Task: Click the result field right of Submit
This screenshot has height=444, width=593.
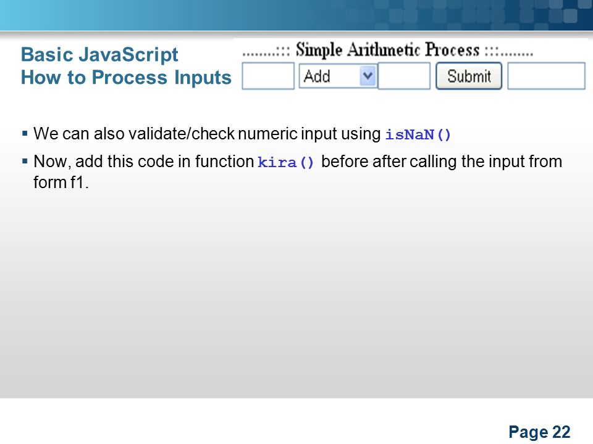Action: click(546, 76)
